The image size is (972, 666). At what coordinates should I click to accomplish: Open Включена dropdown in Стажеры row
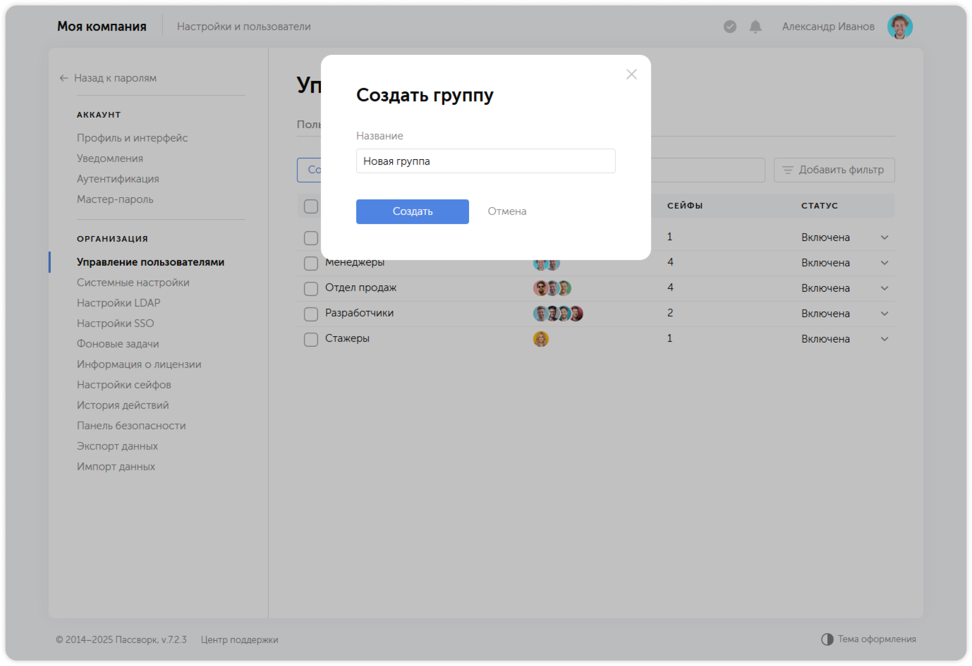884,339
